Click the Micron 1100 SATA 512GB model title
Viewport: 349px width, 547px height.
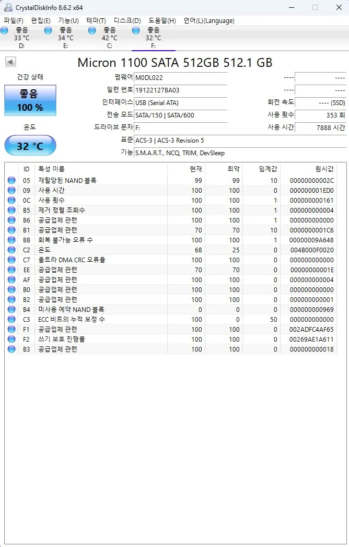pos(175,63)
